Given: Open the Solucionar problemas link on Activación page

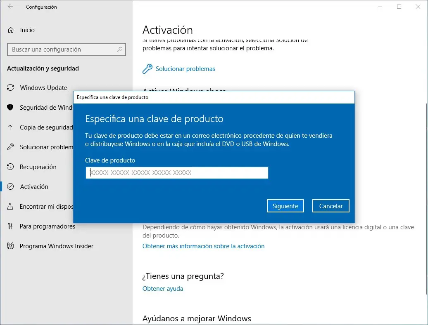Looking at the screenshot, I should pos(185,68).
